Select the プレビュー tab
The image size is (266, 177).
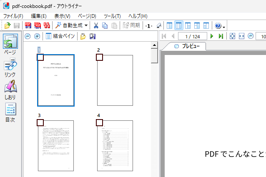(x=187, y=46)
